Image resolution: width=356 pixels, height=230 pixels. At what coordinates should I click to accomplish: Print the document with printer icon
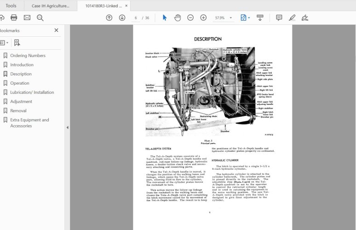pyautogui.click(x=14, y=17)
